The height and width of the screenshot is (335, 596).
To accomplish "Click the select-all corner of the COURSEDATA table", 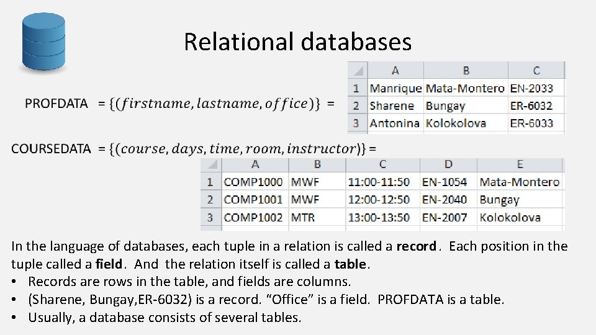I will tap(211, 164).
